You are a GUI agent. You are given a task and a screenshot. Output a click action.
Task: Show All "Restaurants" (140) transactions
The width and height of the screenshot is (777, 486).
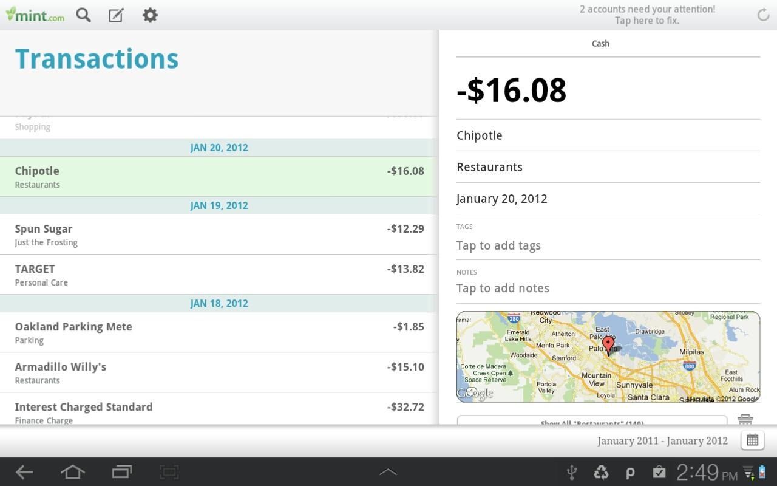pos(594,422)
